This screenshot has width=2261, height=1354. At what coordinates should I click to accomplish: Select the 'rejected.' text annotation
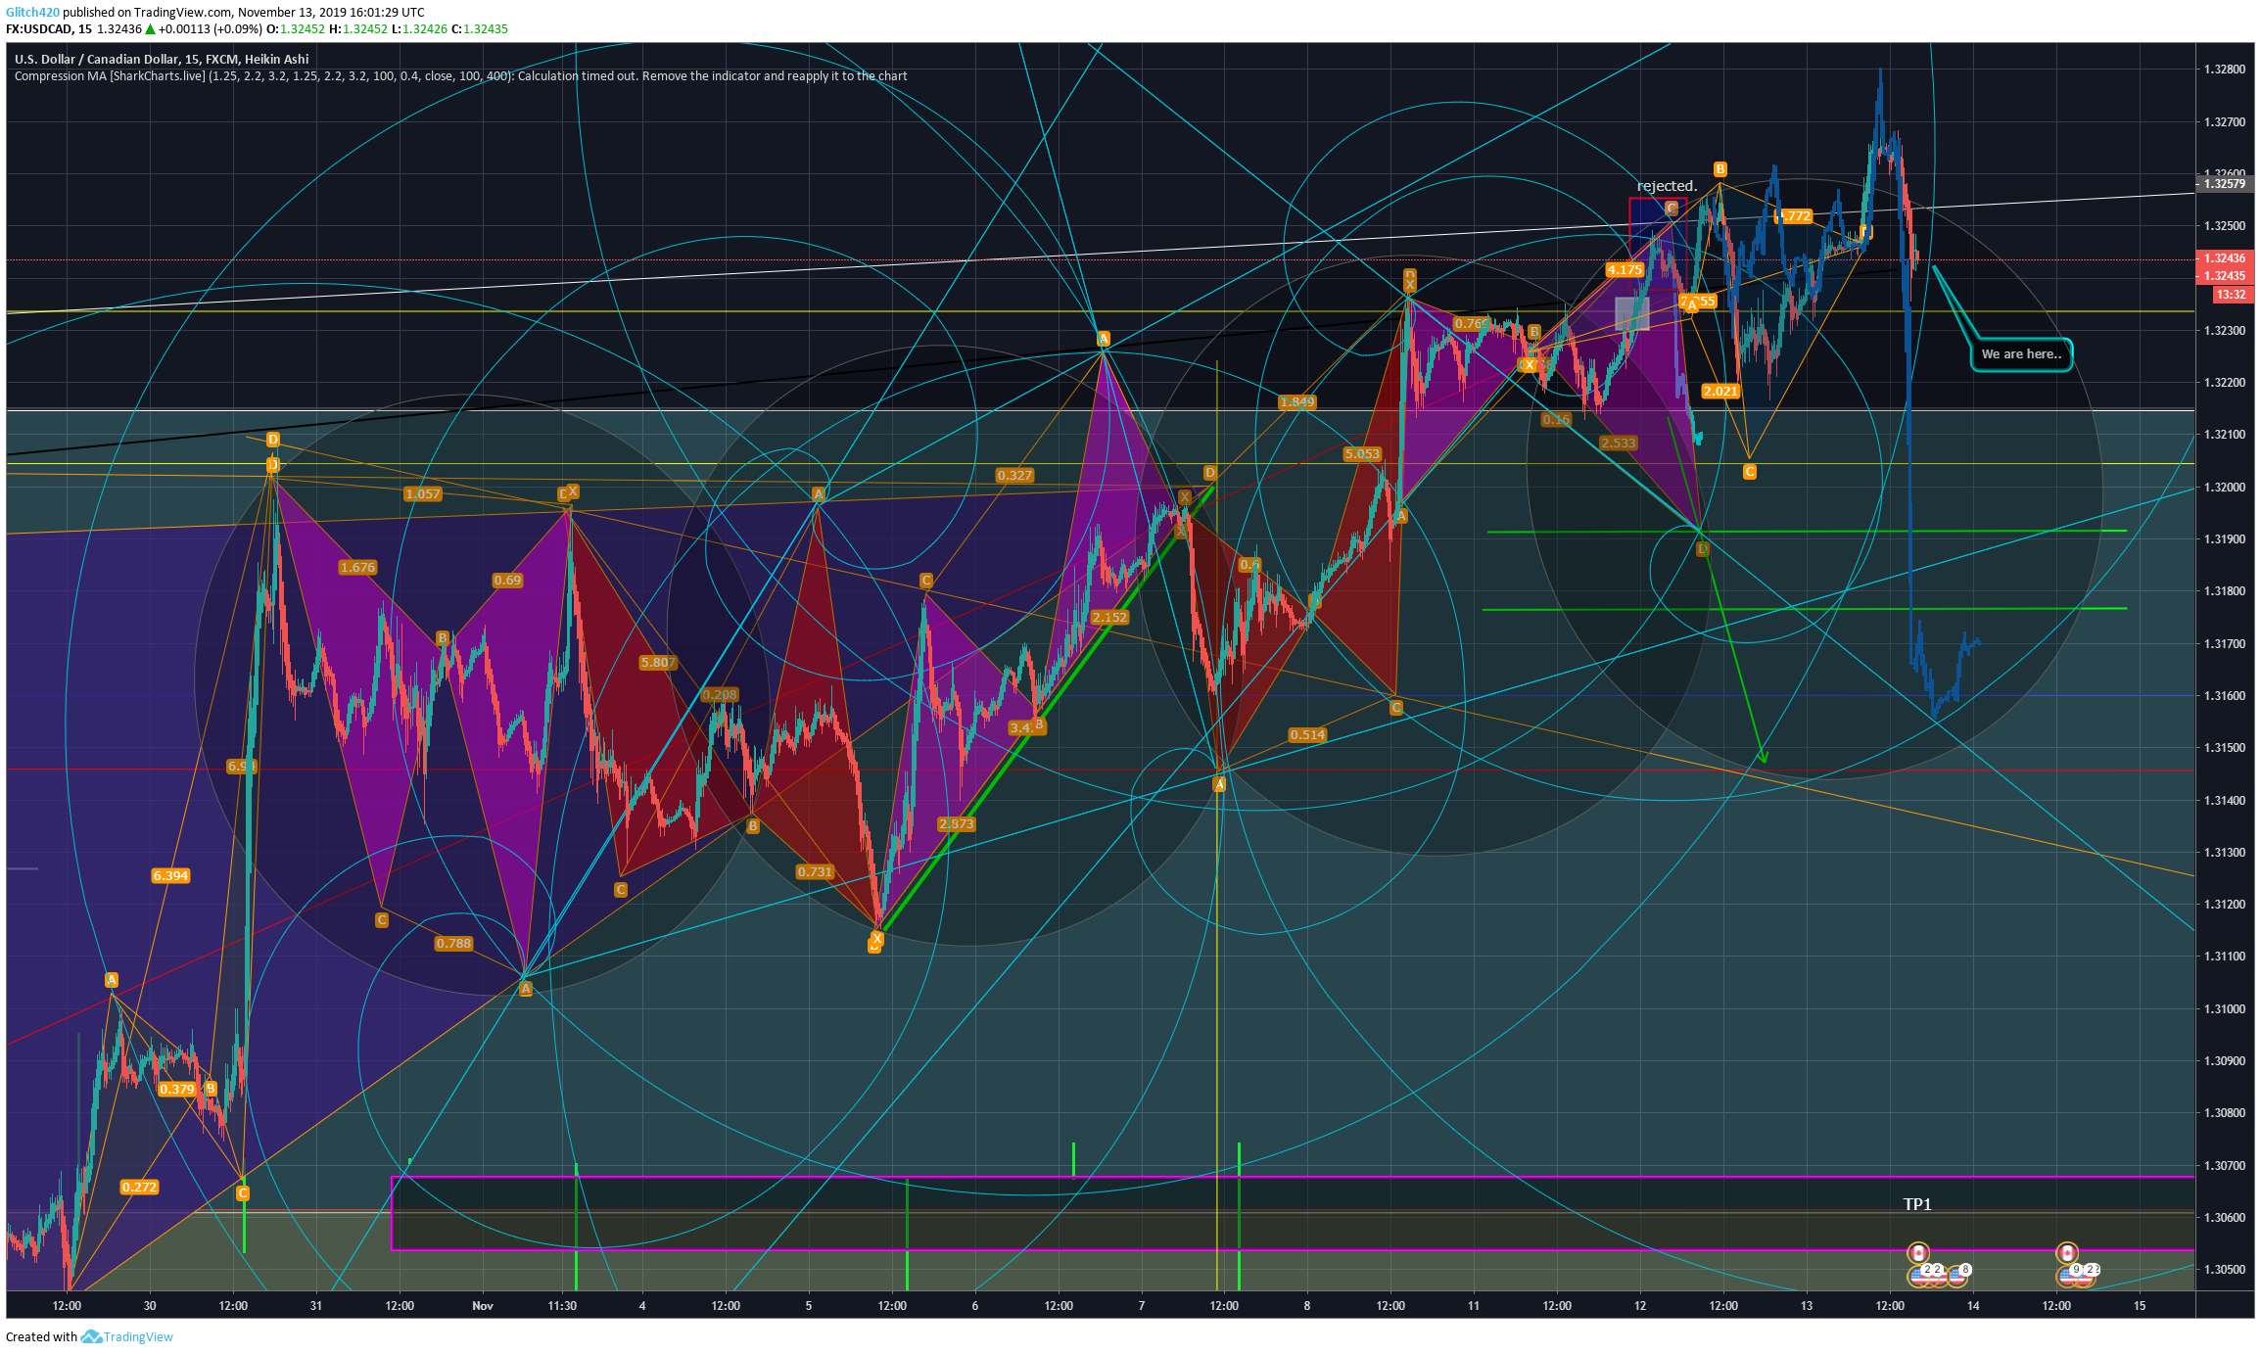(1667, 186)
